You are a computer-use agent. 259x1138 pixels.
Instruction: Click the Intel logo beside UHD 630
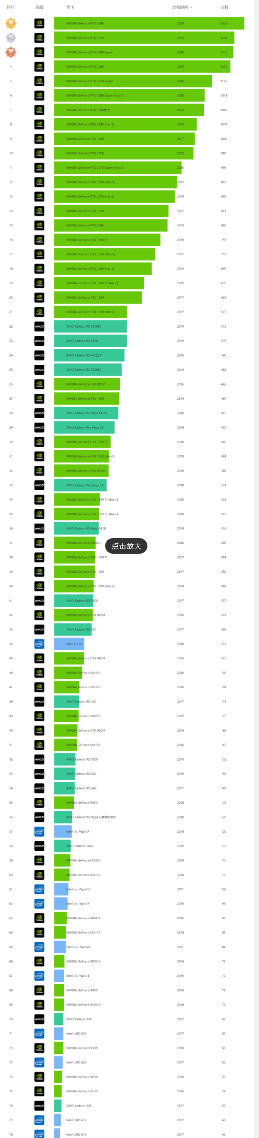click(x=39, y=1033)
